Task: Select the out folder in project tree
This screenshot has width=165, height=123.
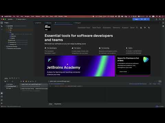Action: point(10,30)
